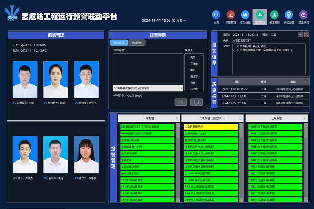This screenshot has width=314, height=209.
Task: Mute alarm sound with speaker icon
Action: pyautogui.click(x=301, y=35)
